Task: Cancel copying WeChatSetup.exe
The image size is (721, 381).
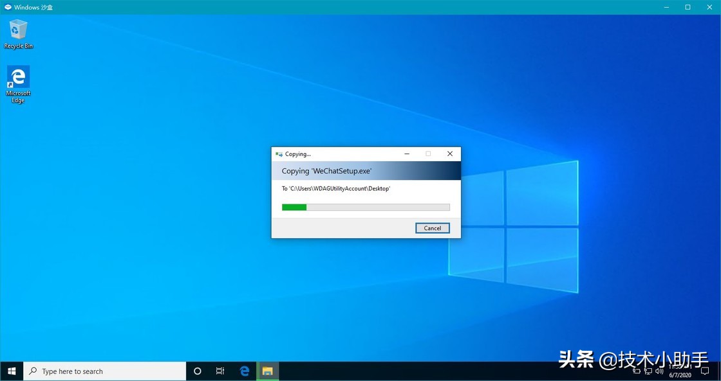Action: [432, 228]
